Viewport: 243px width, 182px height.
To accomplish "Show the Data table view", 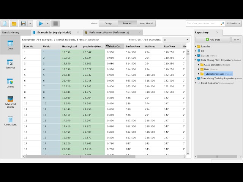I will 10,45.
